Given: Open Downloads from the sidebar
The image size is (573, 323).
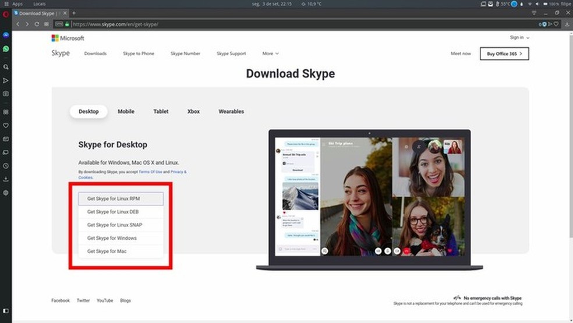Looking at the screenshot, I should [x=6, y=179].
